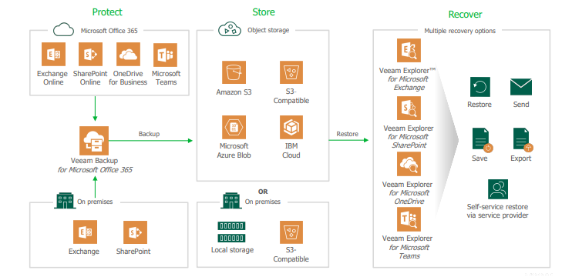Click the building icon in the Protect column
572x277 pixels.
tap(65, 201)
